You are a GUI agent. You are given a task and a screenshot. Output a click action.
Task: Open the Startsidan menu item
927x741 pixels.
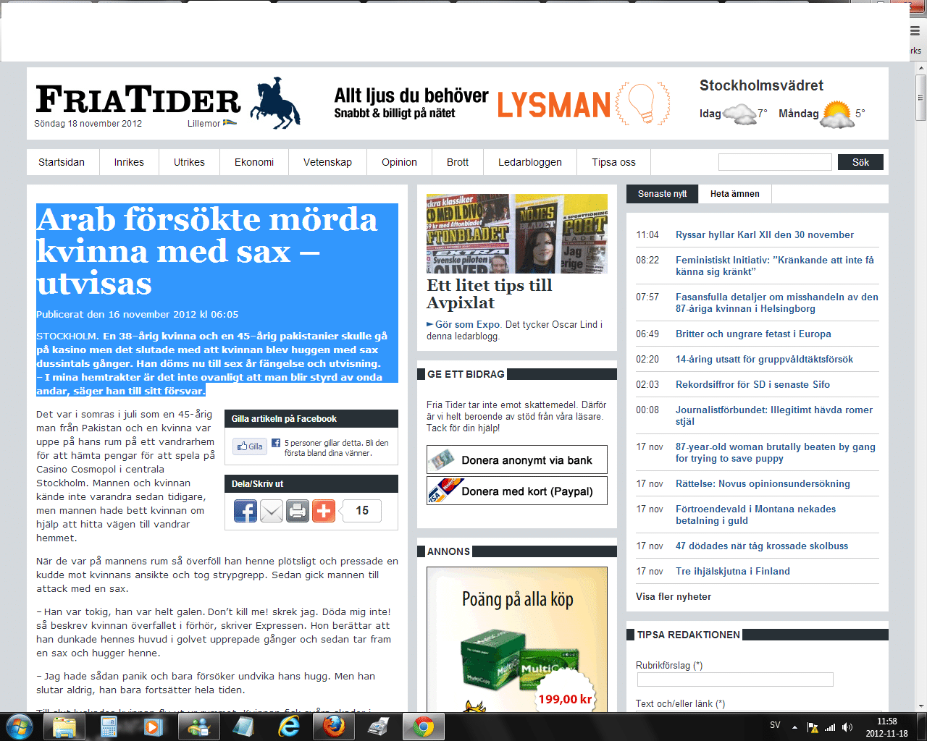62,162
